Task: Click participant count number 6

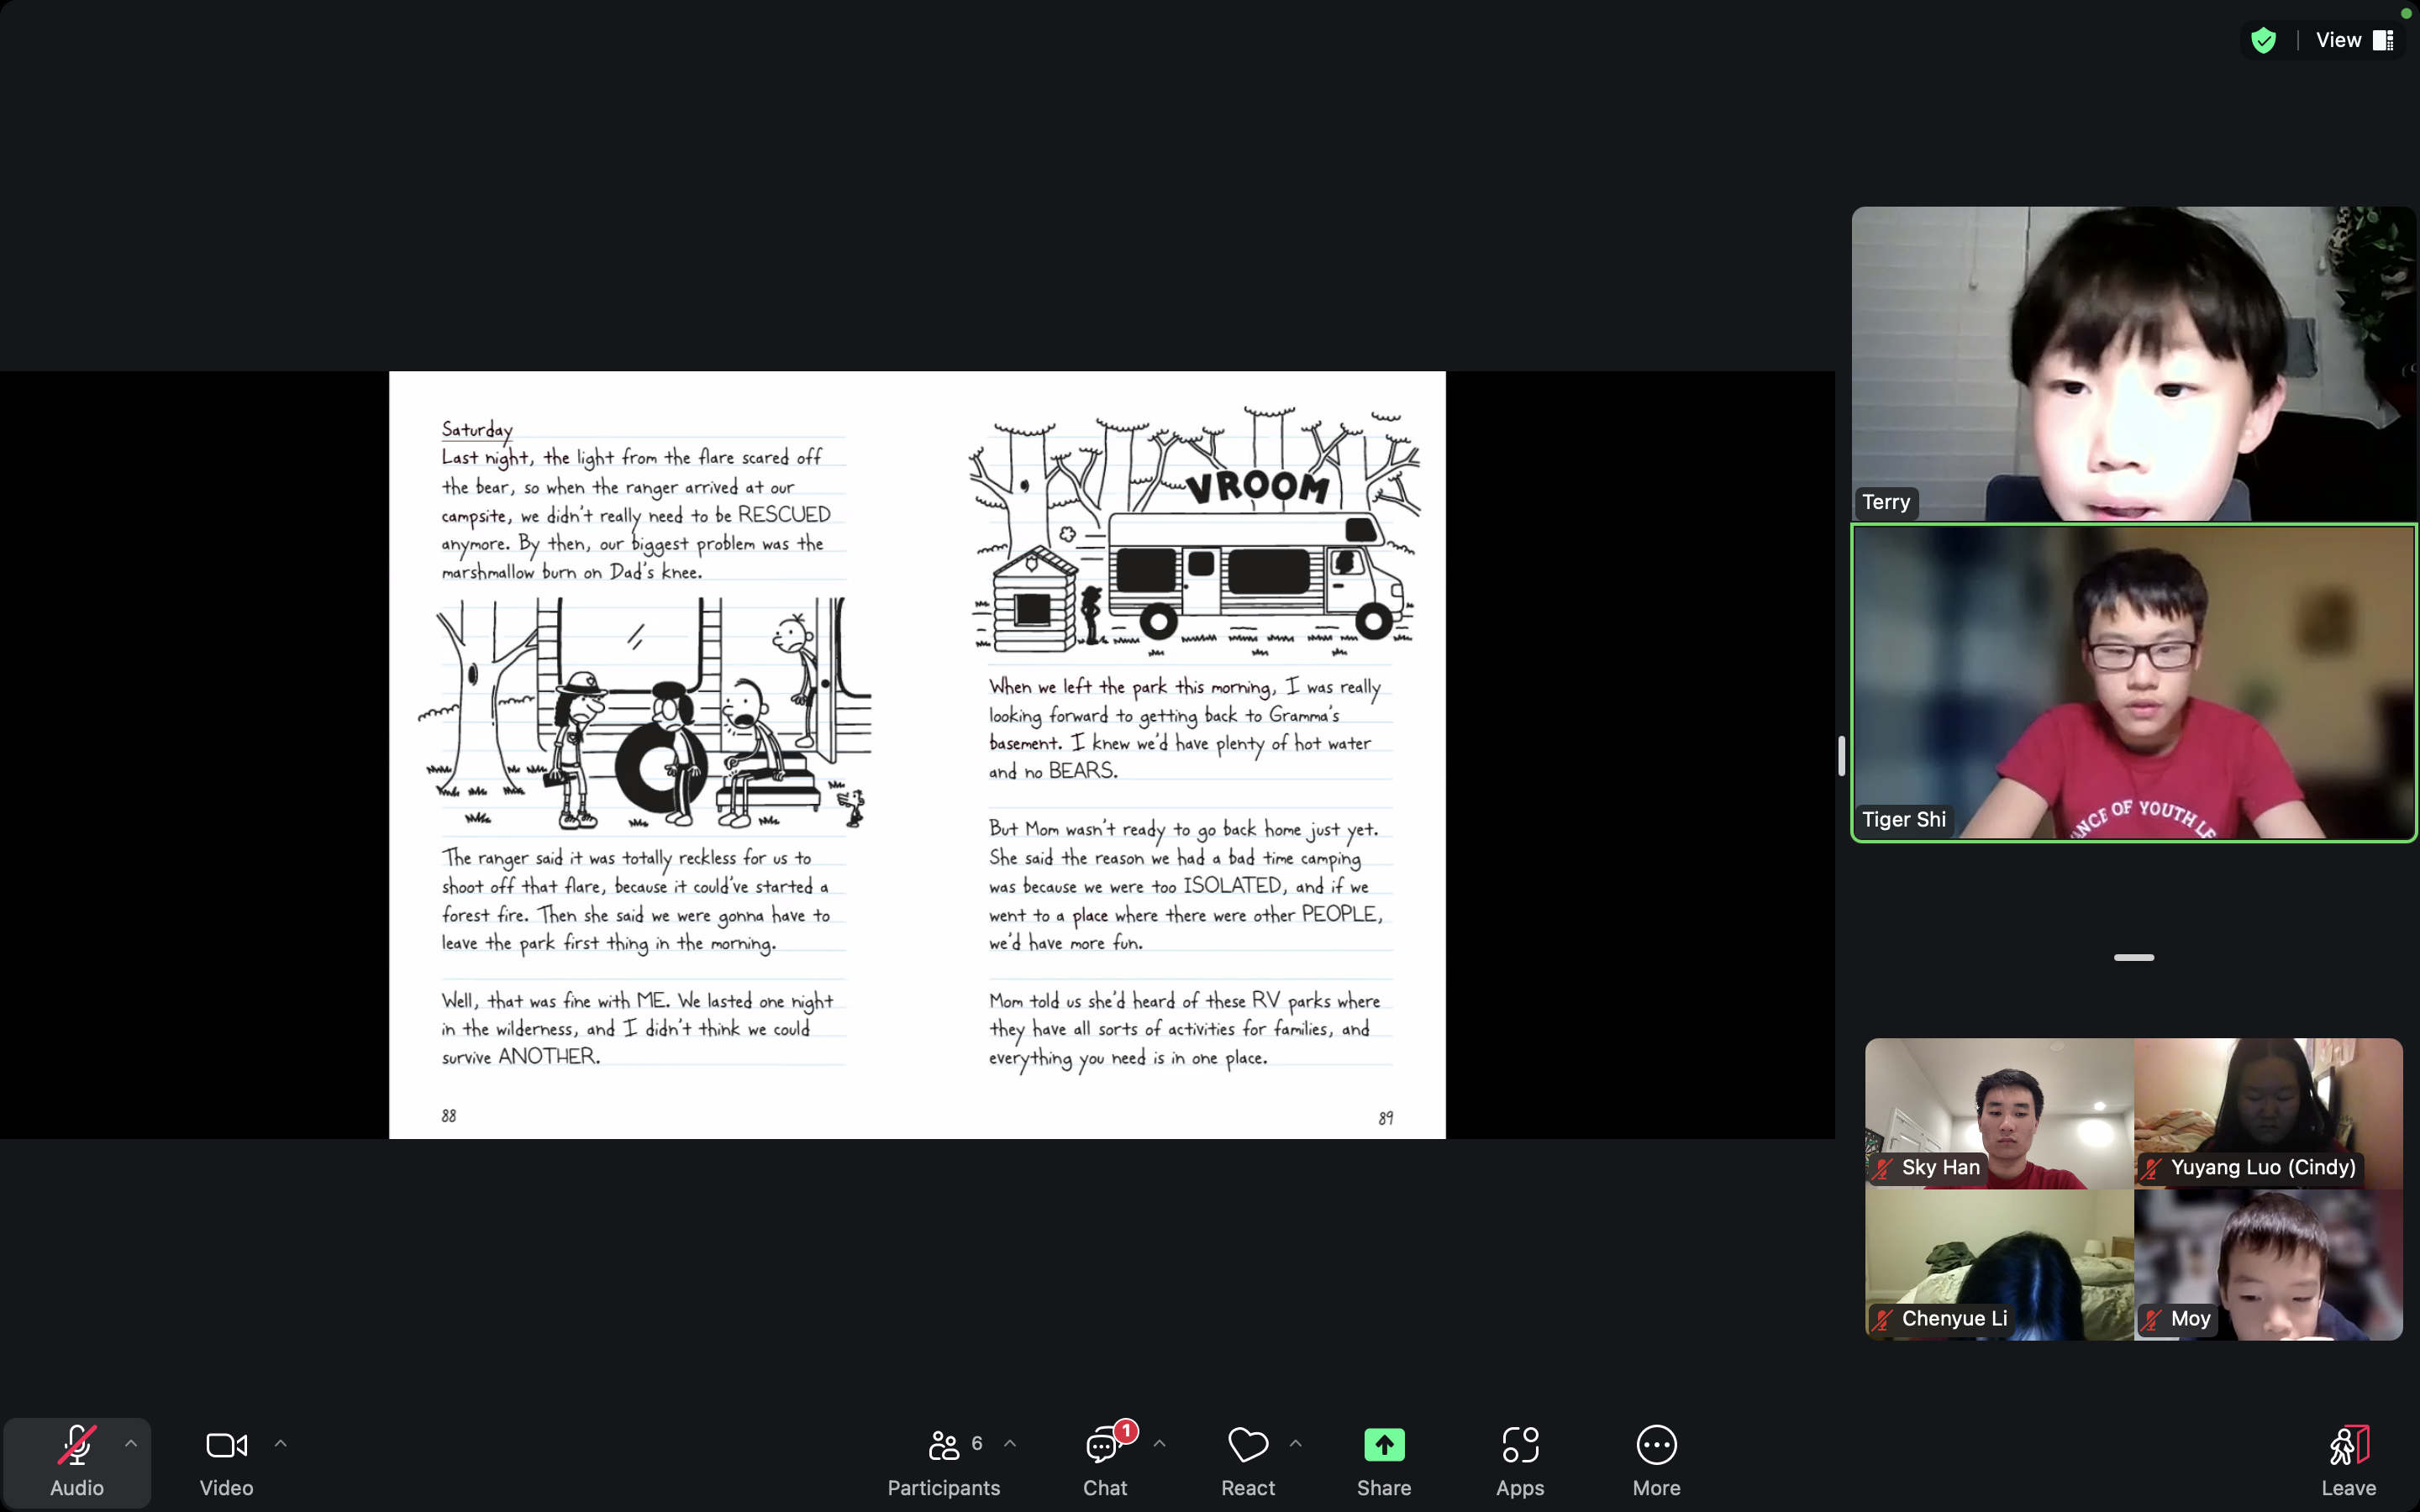Action: (977, 1443)
